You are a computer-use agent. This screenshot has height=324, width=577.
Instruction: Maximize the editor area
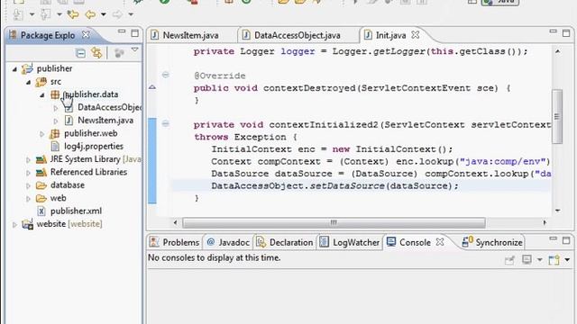[566, 33]
